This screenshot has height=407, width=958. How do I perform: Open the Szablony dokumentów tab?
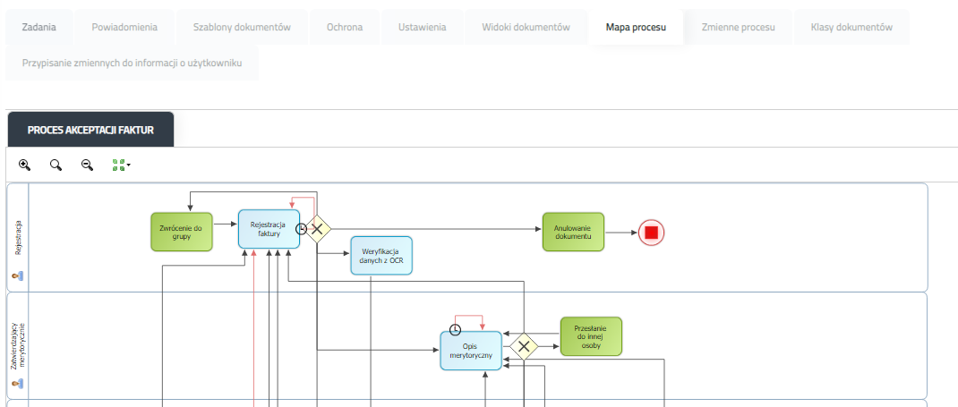[242, 27]
